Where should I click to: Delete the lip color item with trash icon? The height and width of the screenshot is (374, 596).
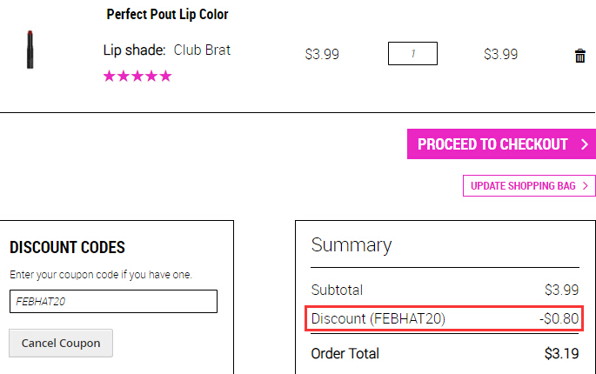click(580, 56)
